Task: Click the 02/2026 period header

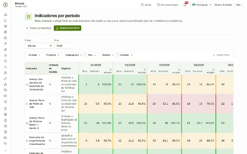Action: tap(130, 65)
